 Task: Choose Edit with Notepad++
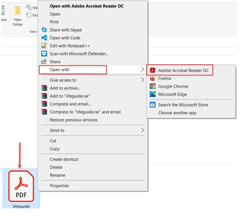pos(93,46)
